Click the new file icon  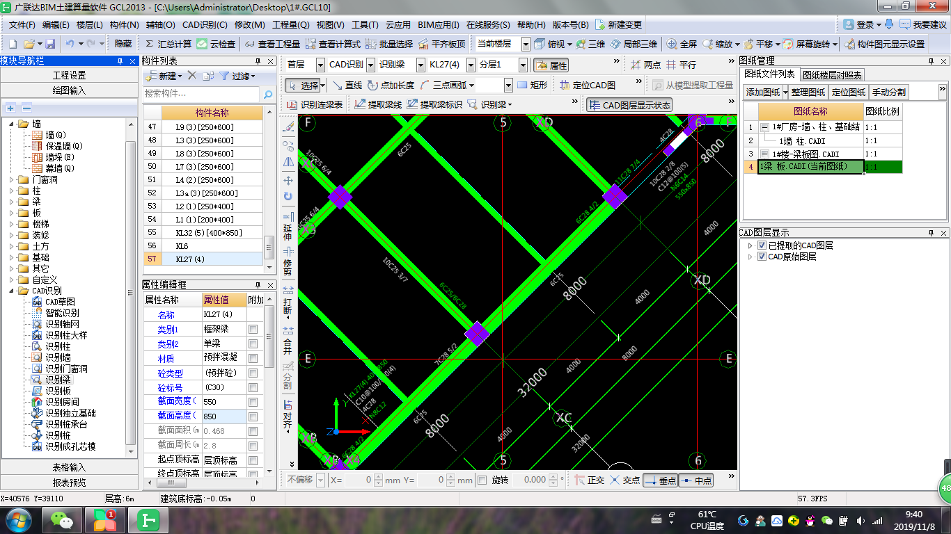tap(12, 44)
